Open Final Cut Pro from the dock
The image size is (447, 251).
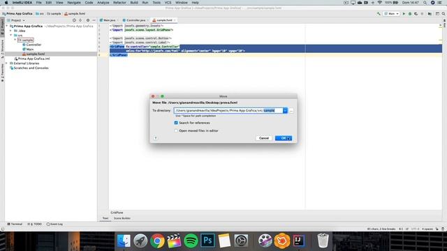174,241
